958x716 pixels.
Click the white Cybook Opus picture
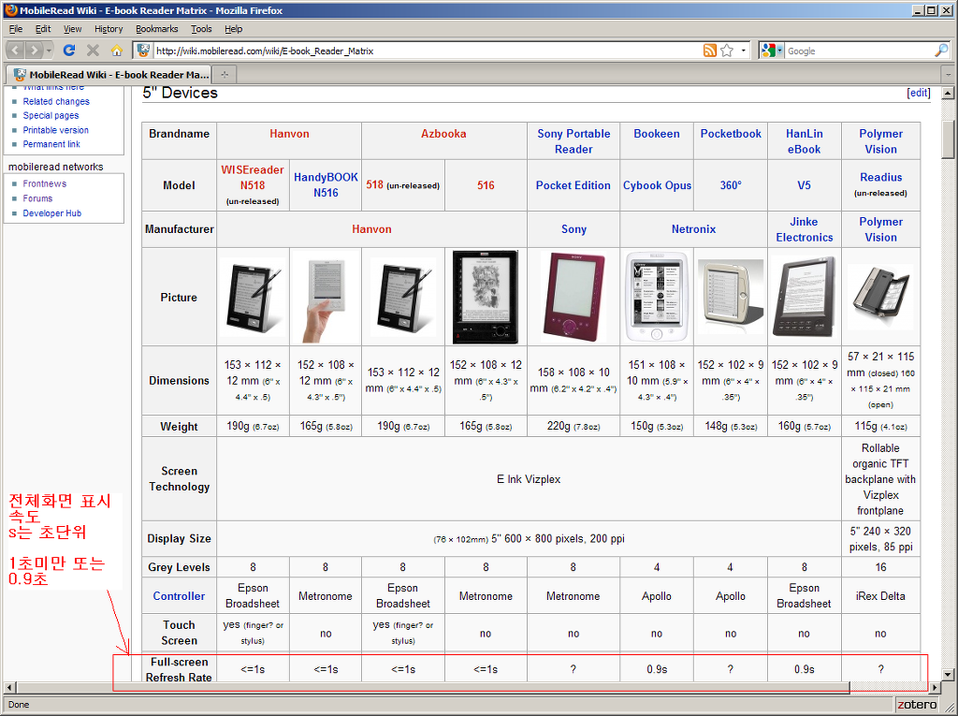tap(657, 297)
